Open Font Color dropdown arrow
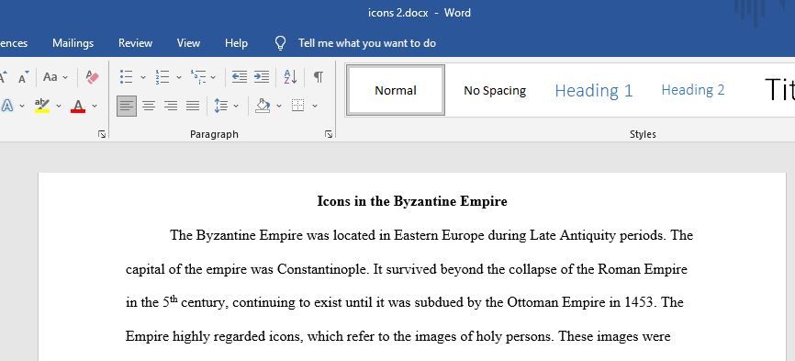This screenshot has height=361, width=795. tap(95, 106)
